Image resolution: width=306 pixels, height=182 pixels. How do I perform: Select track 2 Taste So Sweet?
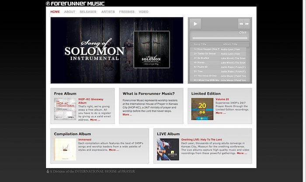(x=218, y=54)
